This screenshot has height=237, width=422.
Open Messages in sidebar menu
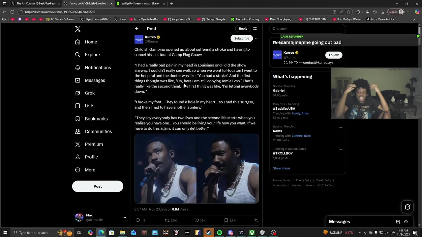[x=90, y=80]
